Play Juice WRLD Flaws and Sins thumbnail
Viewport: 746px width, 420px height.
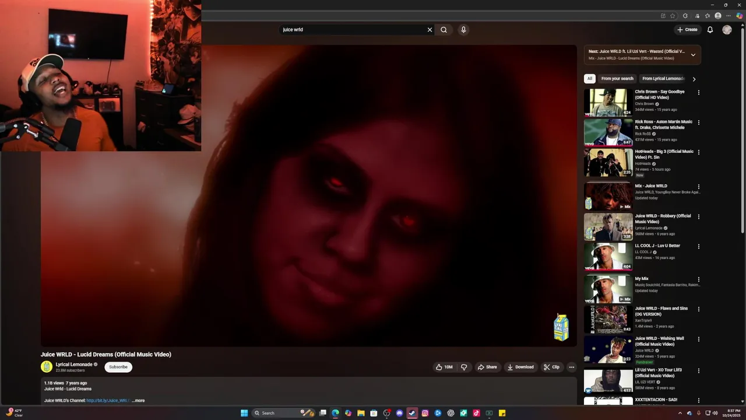coord(608,319)
